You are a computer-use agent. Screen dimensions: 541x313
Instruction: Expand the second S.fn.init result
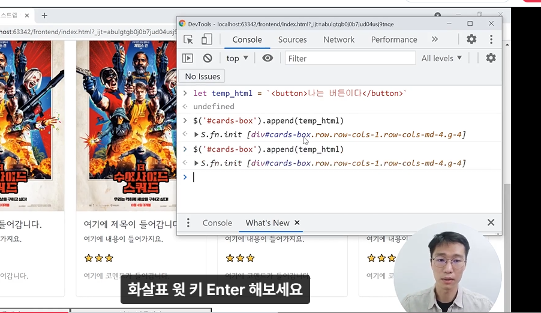(196, 163)
